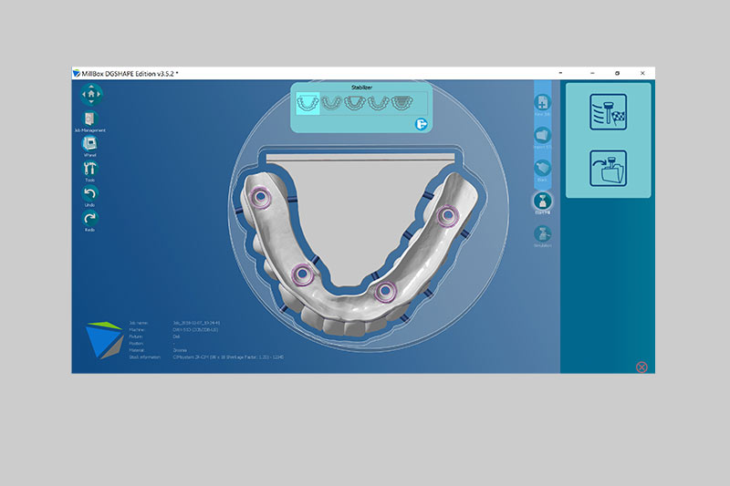Open the Tools menu icon

pyautogui.click(x=89, y=169)
